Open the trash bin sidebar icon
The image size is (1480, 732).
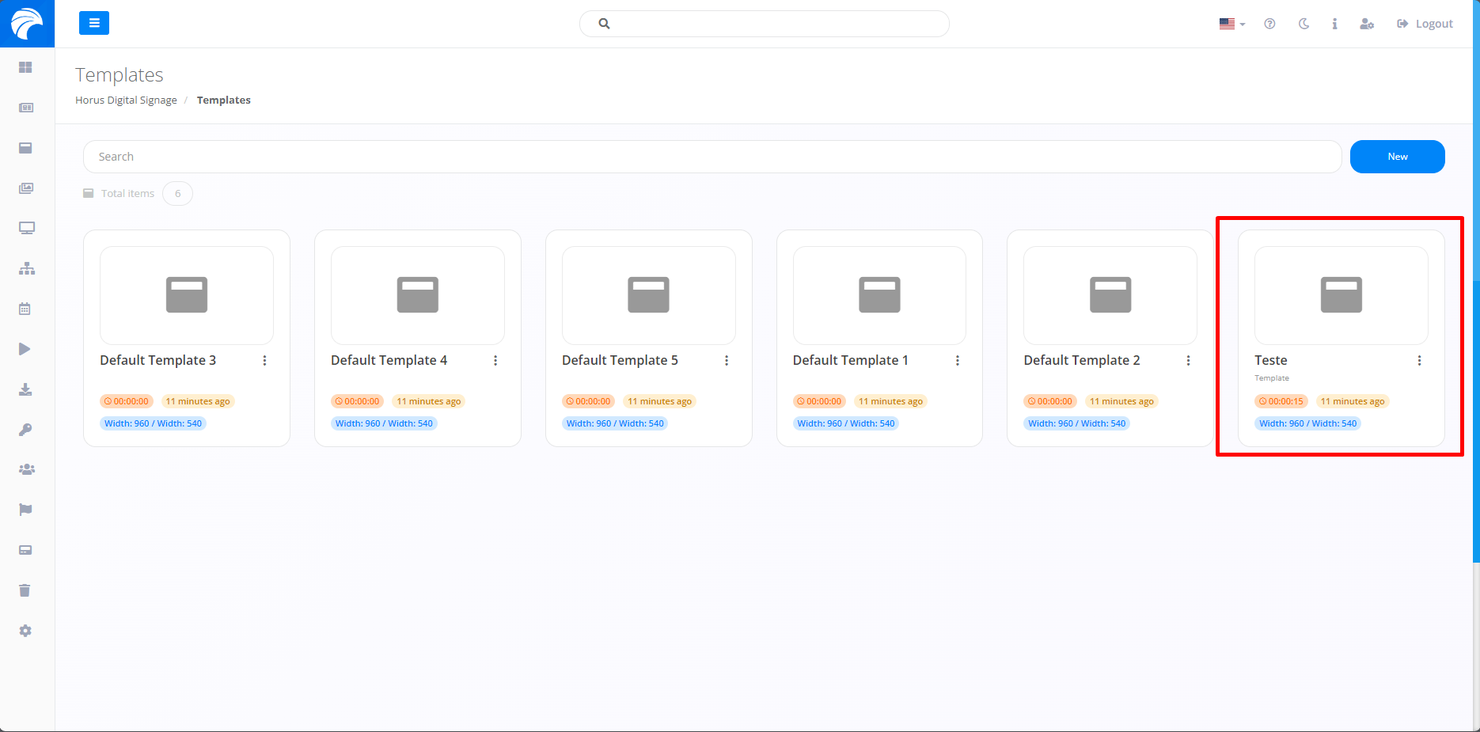point(26,590)
